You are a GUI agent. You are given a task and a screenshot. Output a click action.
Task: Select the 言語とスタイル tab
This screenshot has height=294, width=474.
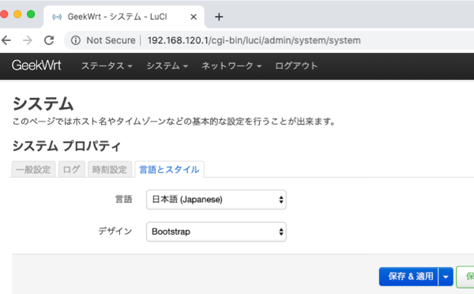[169, 169]
